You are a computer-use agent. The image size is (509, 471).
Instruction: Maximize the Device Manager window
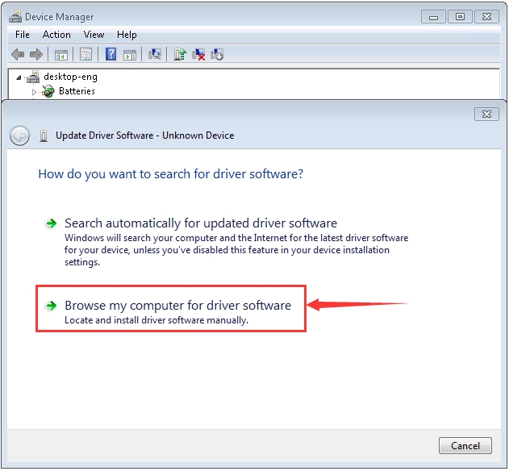[x=460, y=17]
